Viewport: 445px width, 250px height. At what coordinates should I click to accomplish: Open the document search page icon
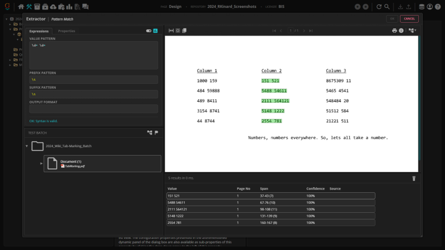(77, 7)
